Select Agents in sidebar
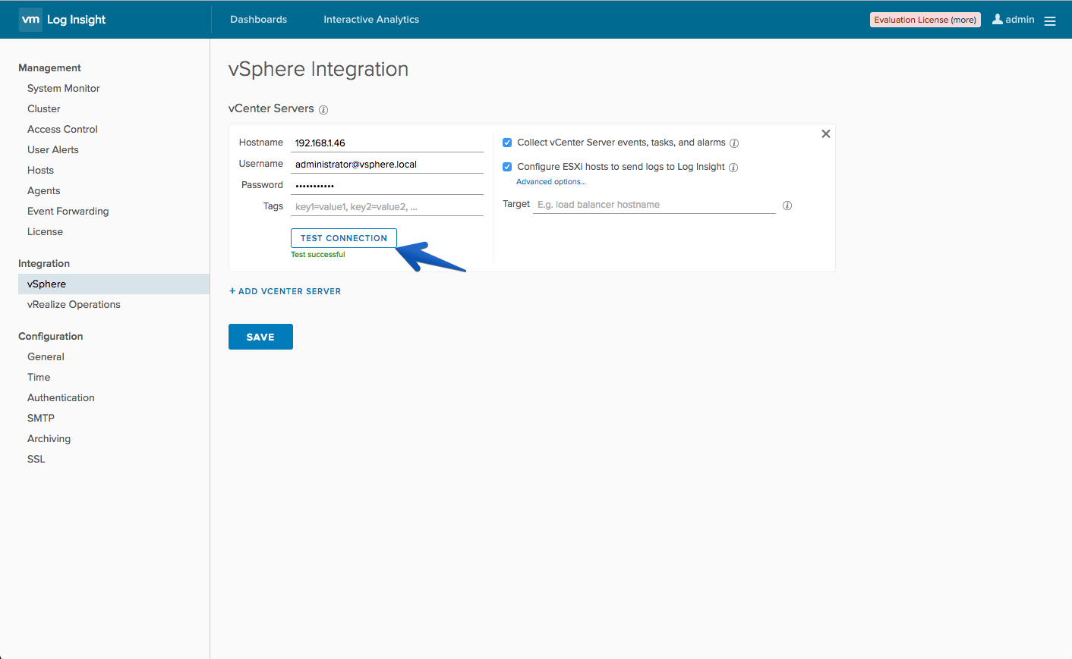This screenshot has height=659, width=1072. [x=43, y=191]
